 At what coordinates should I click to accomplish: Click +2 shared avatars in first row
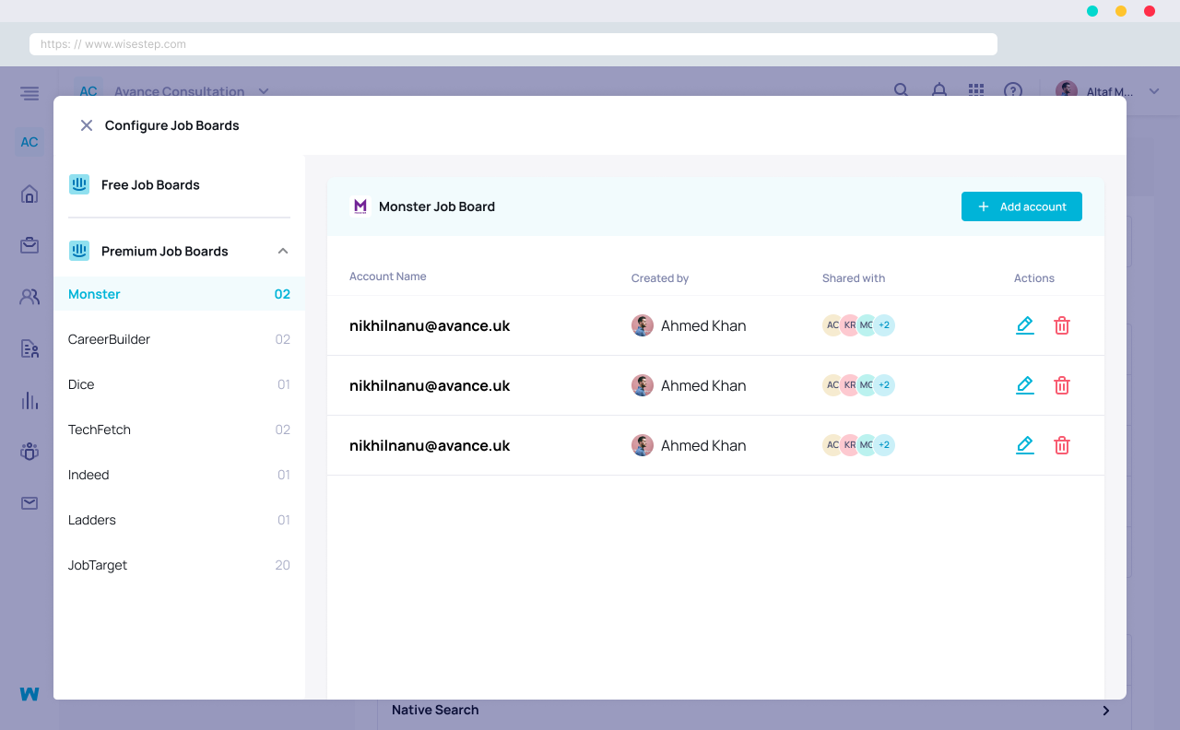(x=884, y=325)
